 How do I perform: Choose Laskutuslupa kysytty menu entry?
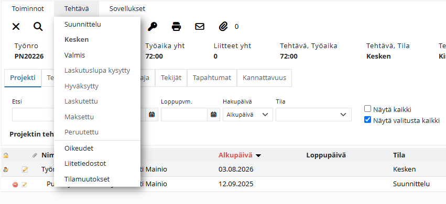97,71
